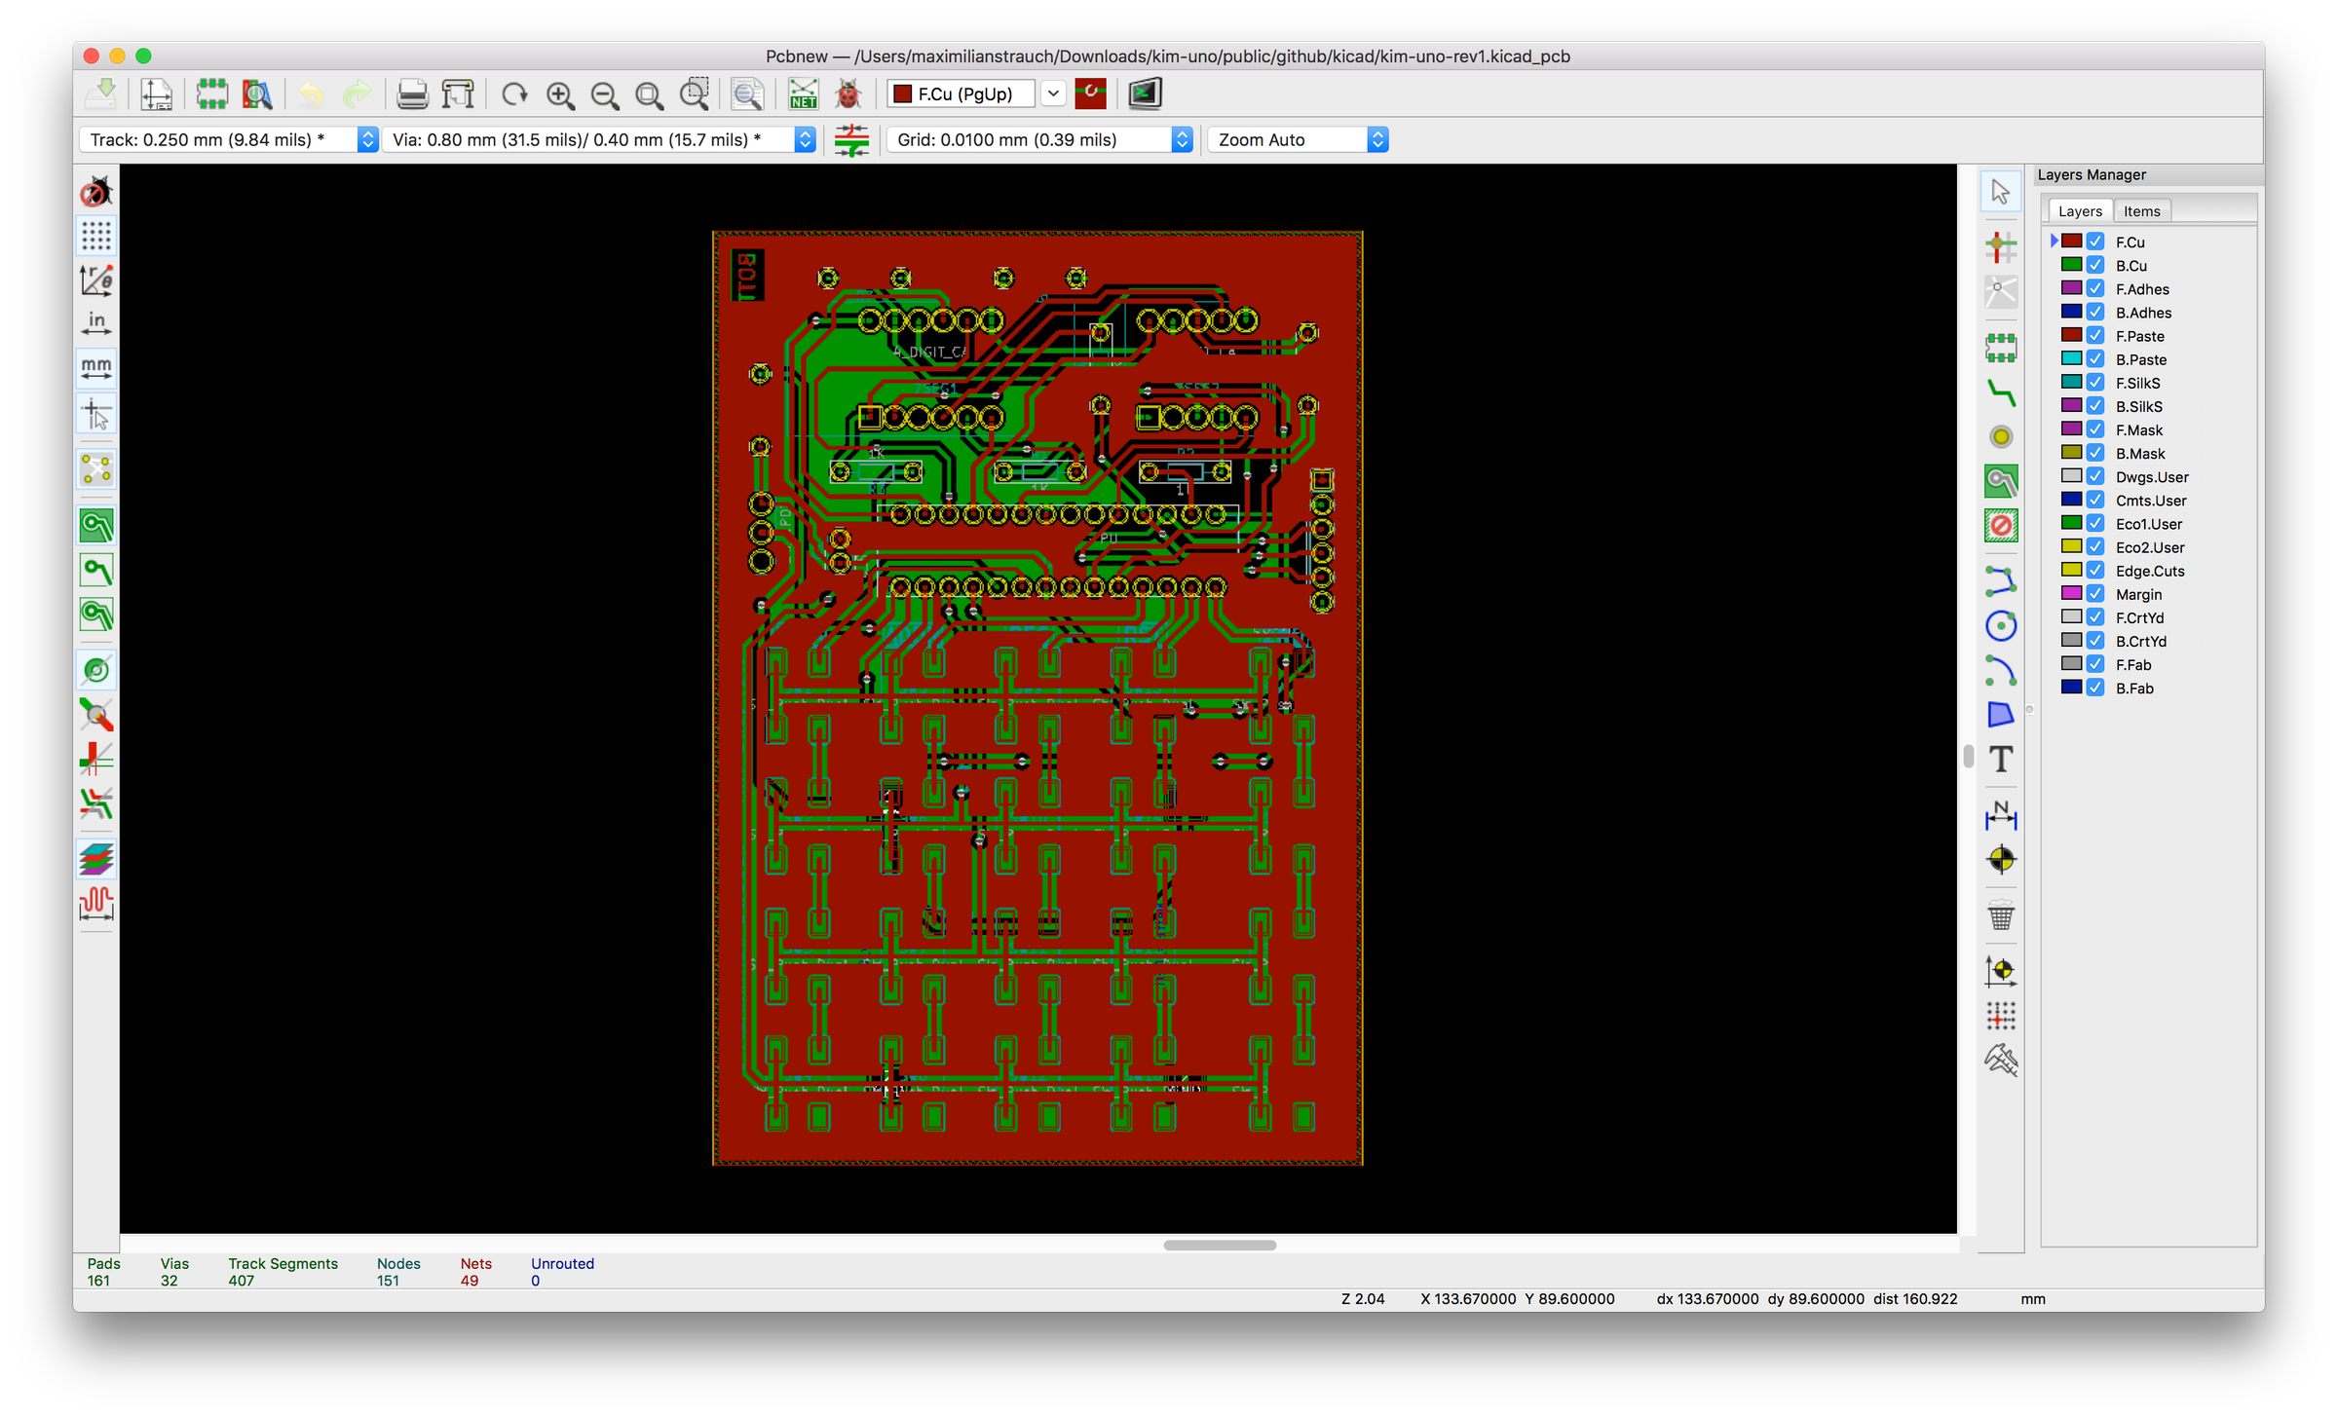2338x1416 pixels.
Task: Toggle visibility of the B.Cu layer
Action: point(2094,265)
